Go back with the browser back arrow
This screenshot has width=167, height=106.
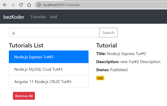tap(5, 5)
